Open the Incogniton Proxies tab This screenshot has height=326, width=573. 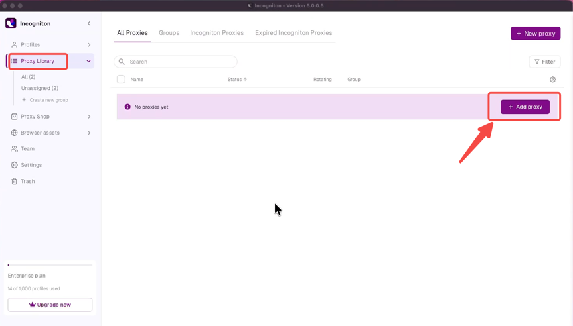(216, 33)
